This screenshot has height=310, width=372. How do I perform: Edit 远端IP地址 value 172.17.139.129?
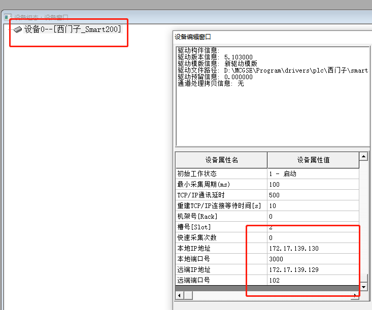click(x=313, y=269)
